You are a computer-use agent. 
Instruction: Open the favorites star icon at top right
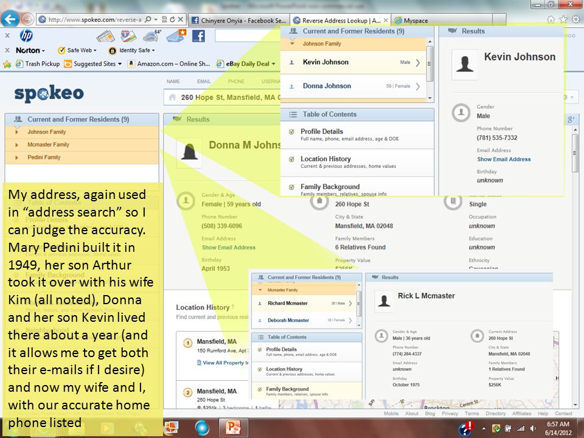[563, 19]
